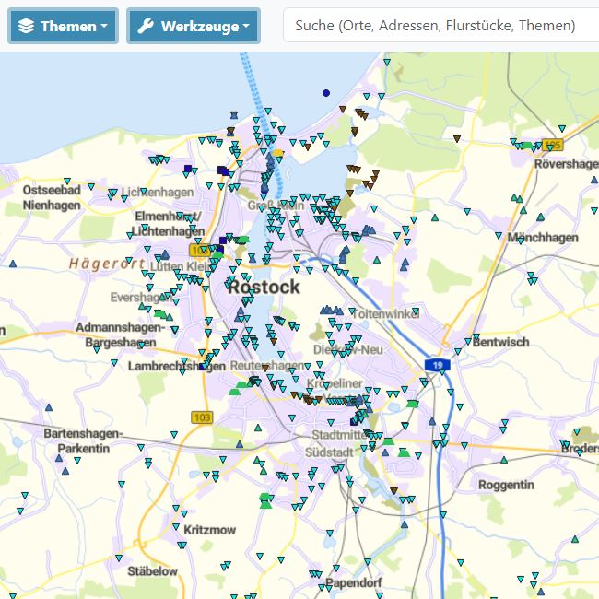This screenshot has width=599, height=599.
Task: Expand the caret arrow beside Werkzeuge
Action: [x=246, y=26]
